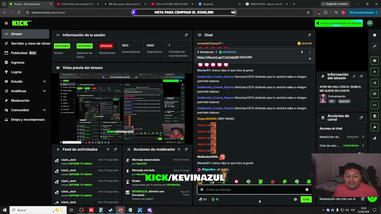The image size is (381, 214).
Task: Click the Spanish language tag
Action: [344, 101]
